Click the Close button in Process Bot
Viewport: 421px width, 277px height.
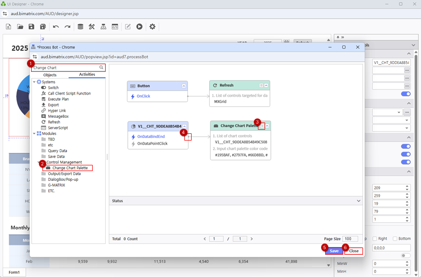(354, 251)
